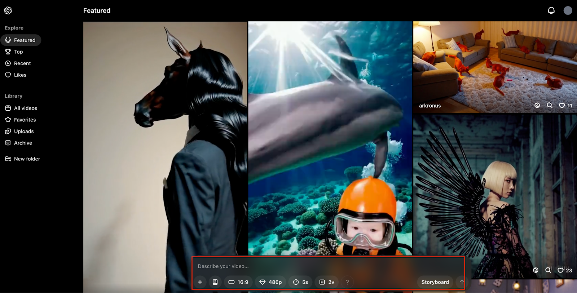Click the plus icon to attach media
The image size is (577, 293).
(200, 282)
